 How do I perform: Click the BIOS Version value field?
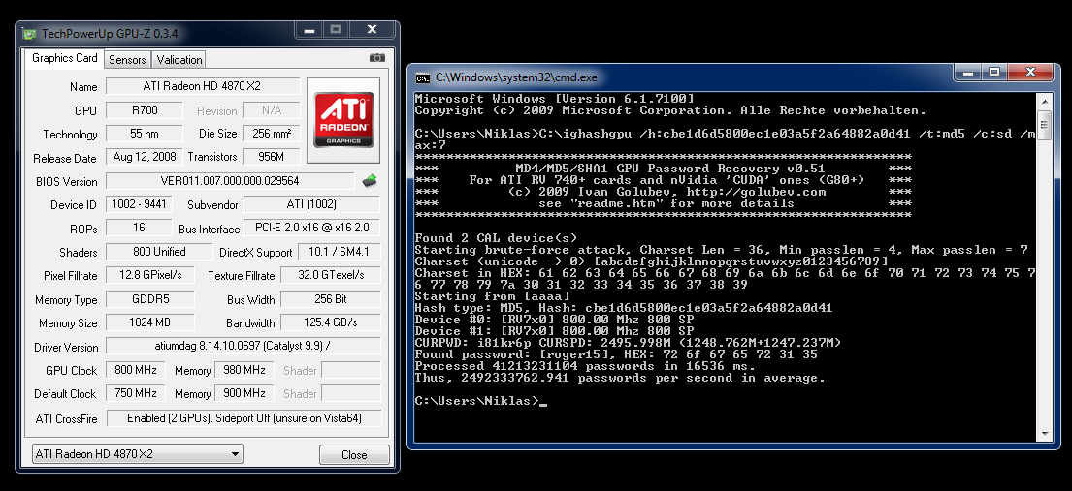click(230, 181)
